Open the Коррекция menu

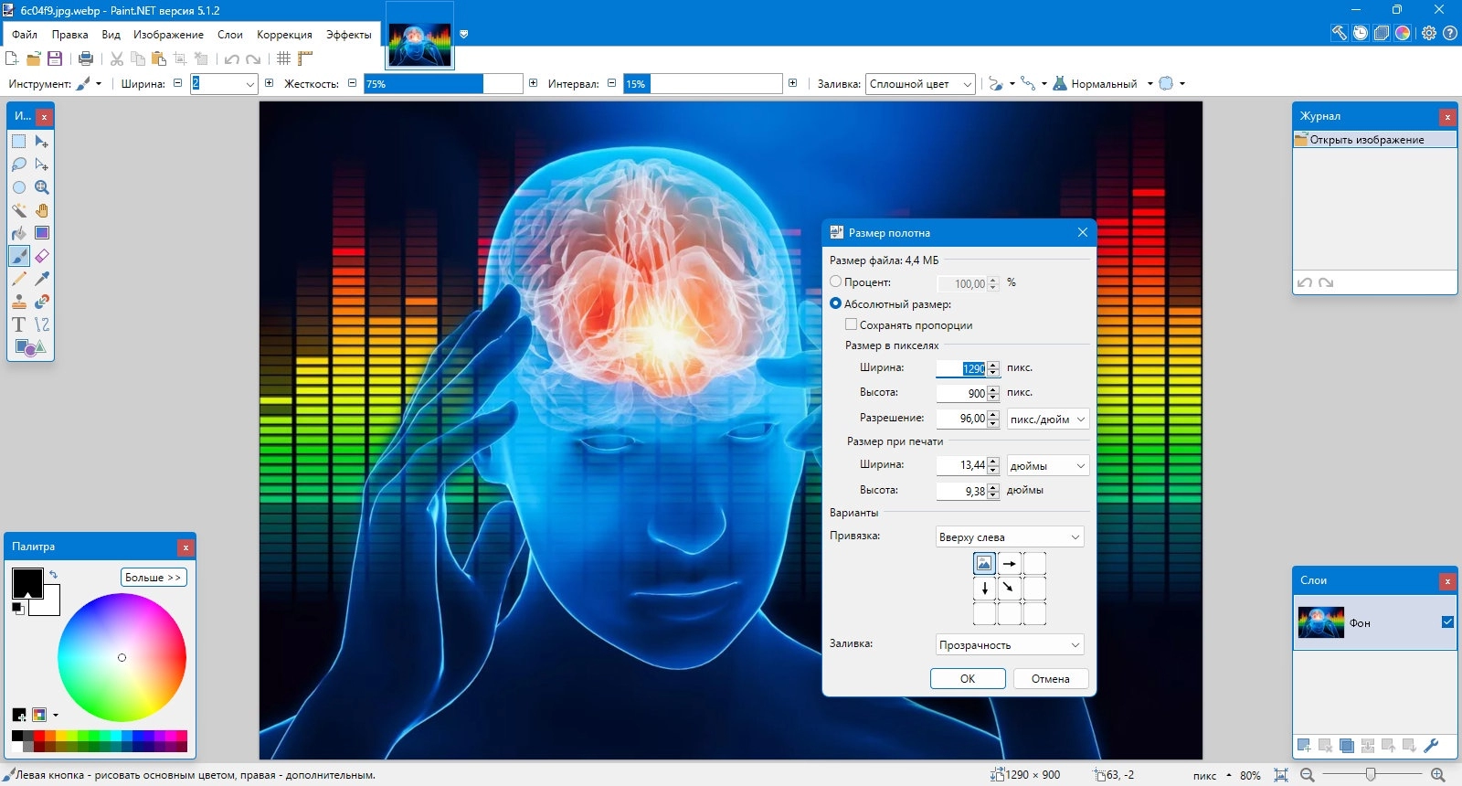pyautogui.click(x=284, y=35)
